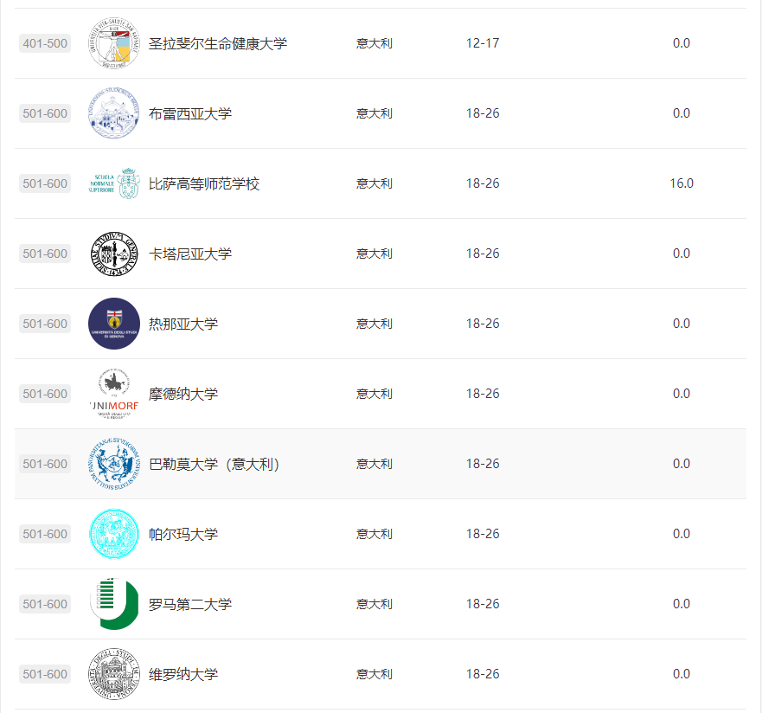Click the first 501-600 rank badge
The image size is (762, 713).
click(44, 112)
